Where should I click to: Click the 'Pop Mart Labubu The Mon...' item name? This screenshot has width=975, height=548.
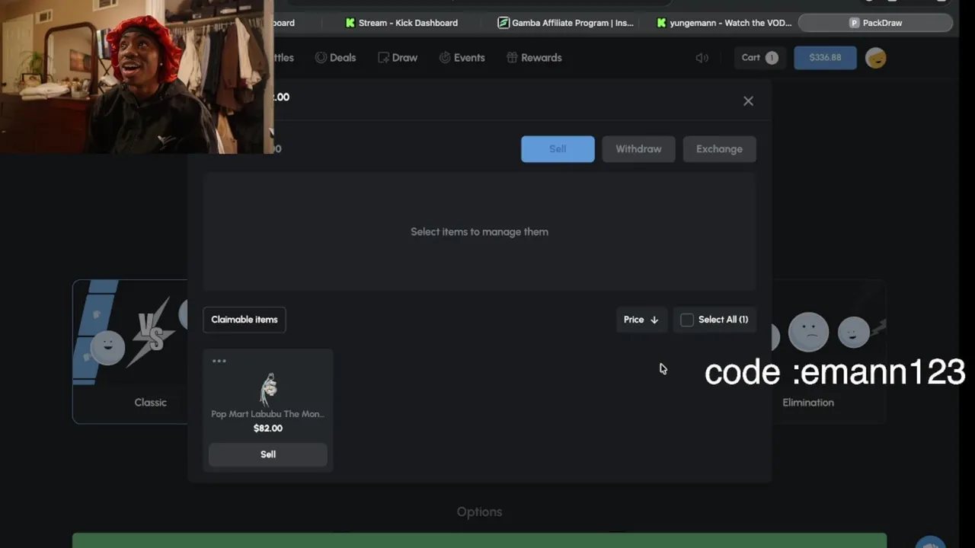(268, 414)
